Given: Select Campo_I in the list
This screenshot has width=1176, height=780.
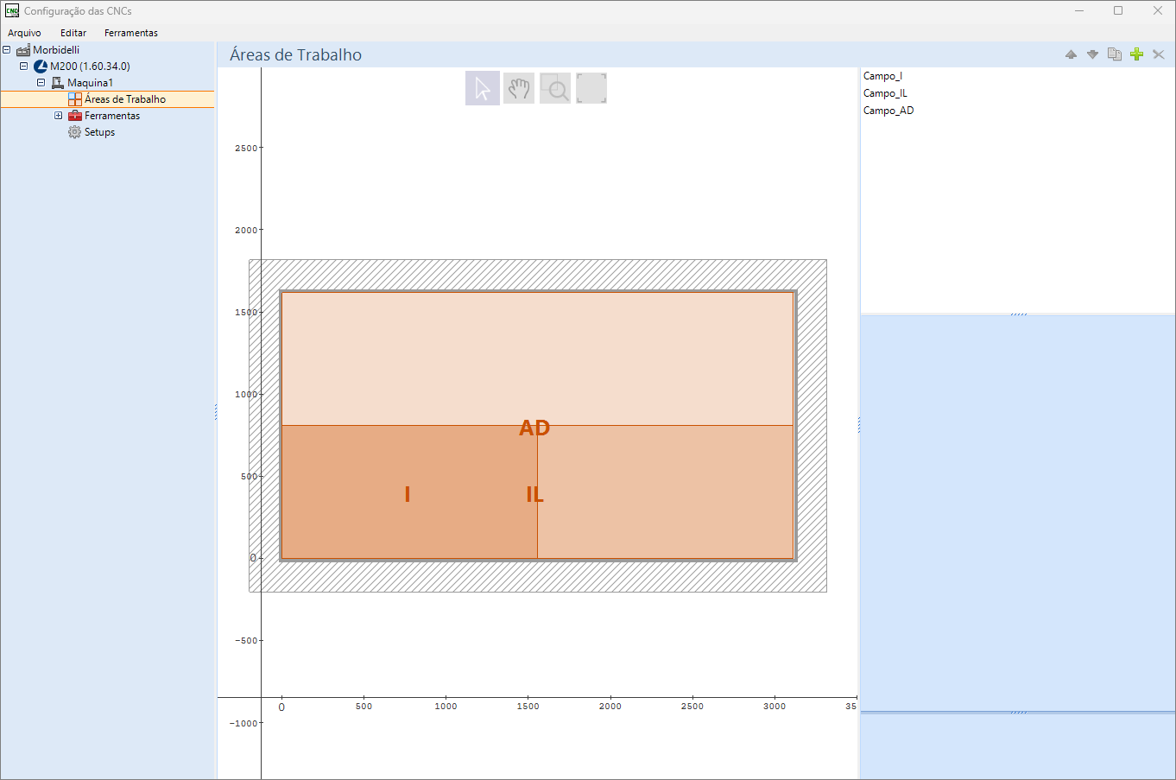Looking at the screenshot, I should coord(882,76).
